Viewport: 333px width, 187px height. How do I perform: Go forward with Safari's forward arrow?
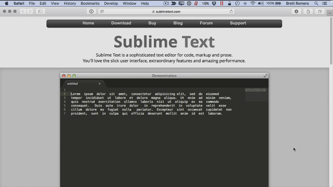pos(30,12)
